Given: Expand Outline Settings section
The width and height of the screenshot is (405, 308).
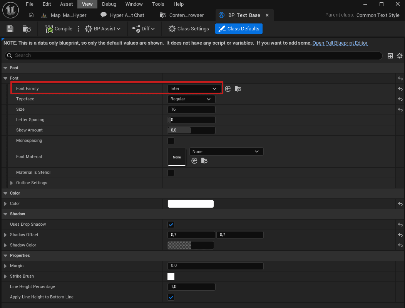Looking at the screenshot, I should coord(12,183).
